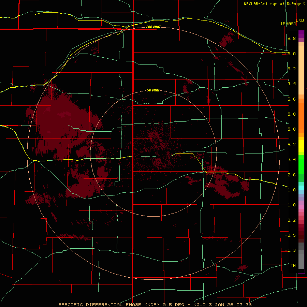Click the [PHAS] units label

[x=288, y=24]
